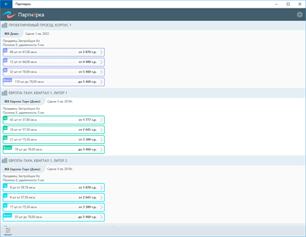The height and width of the screenshot is (237, 306).
Task: Click header ПРОЕКТИРУЕМЫЙ ПРОЕЗД, КОРПУС 1
Action: click(40, 25)
